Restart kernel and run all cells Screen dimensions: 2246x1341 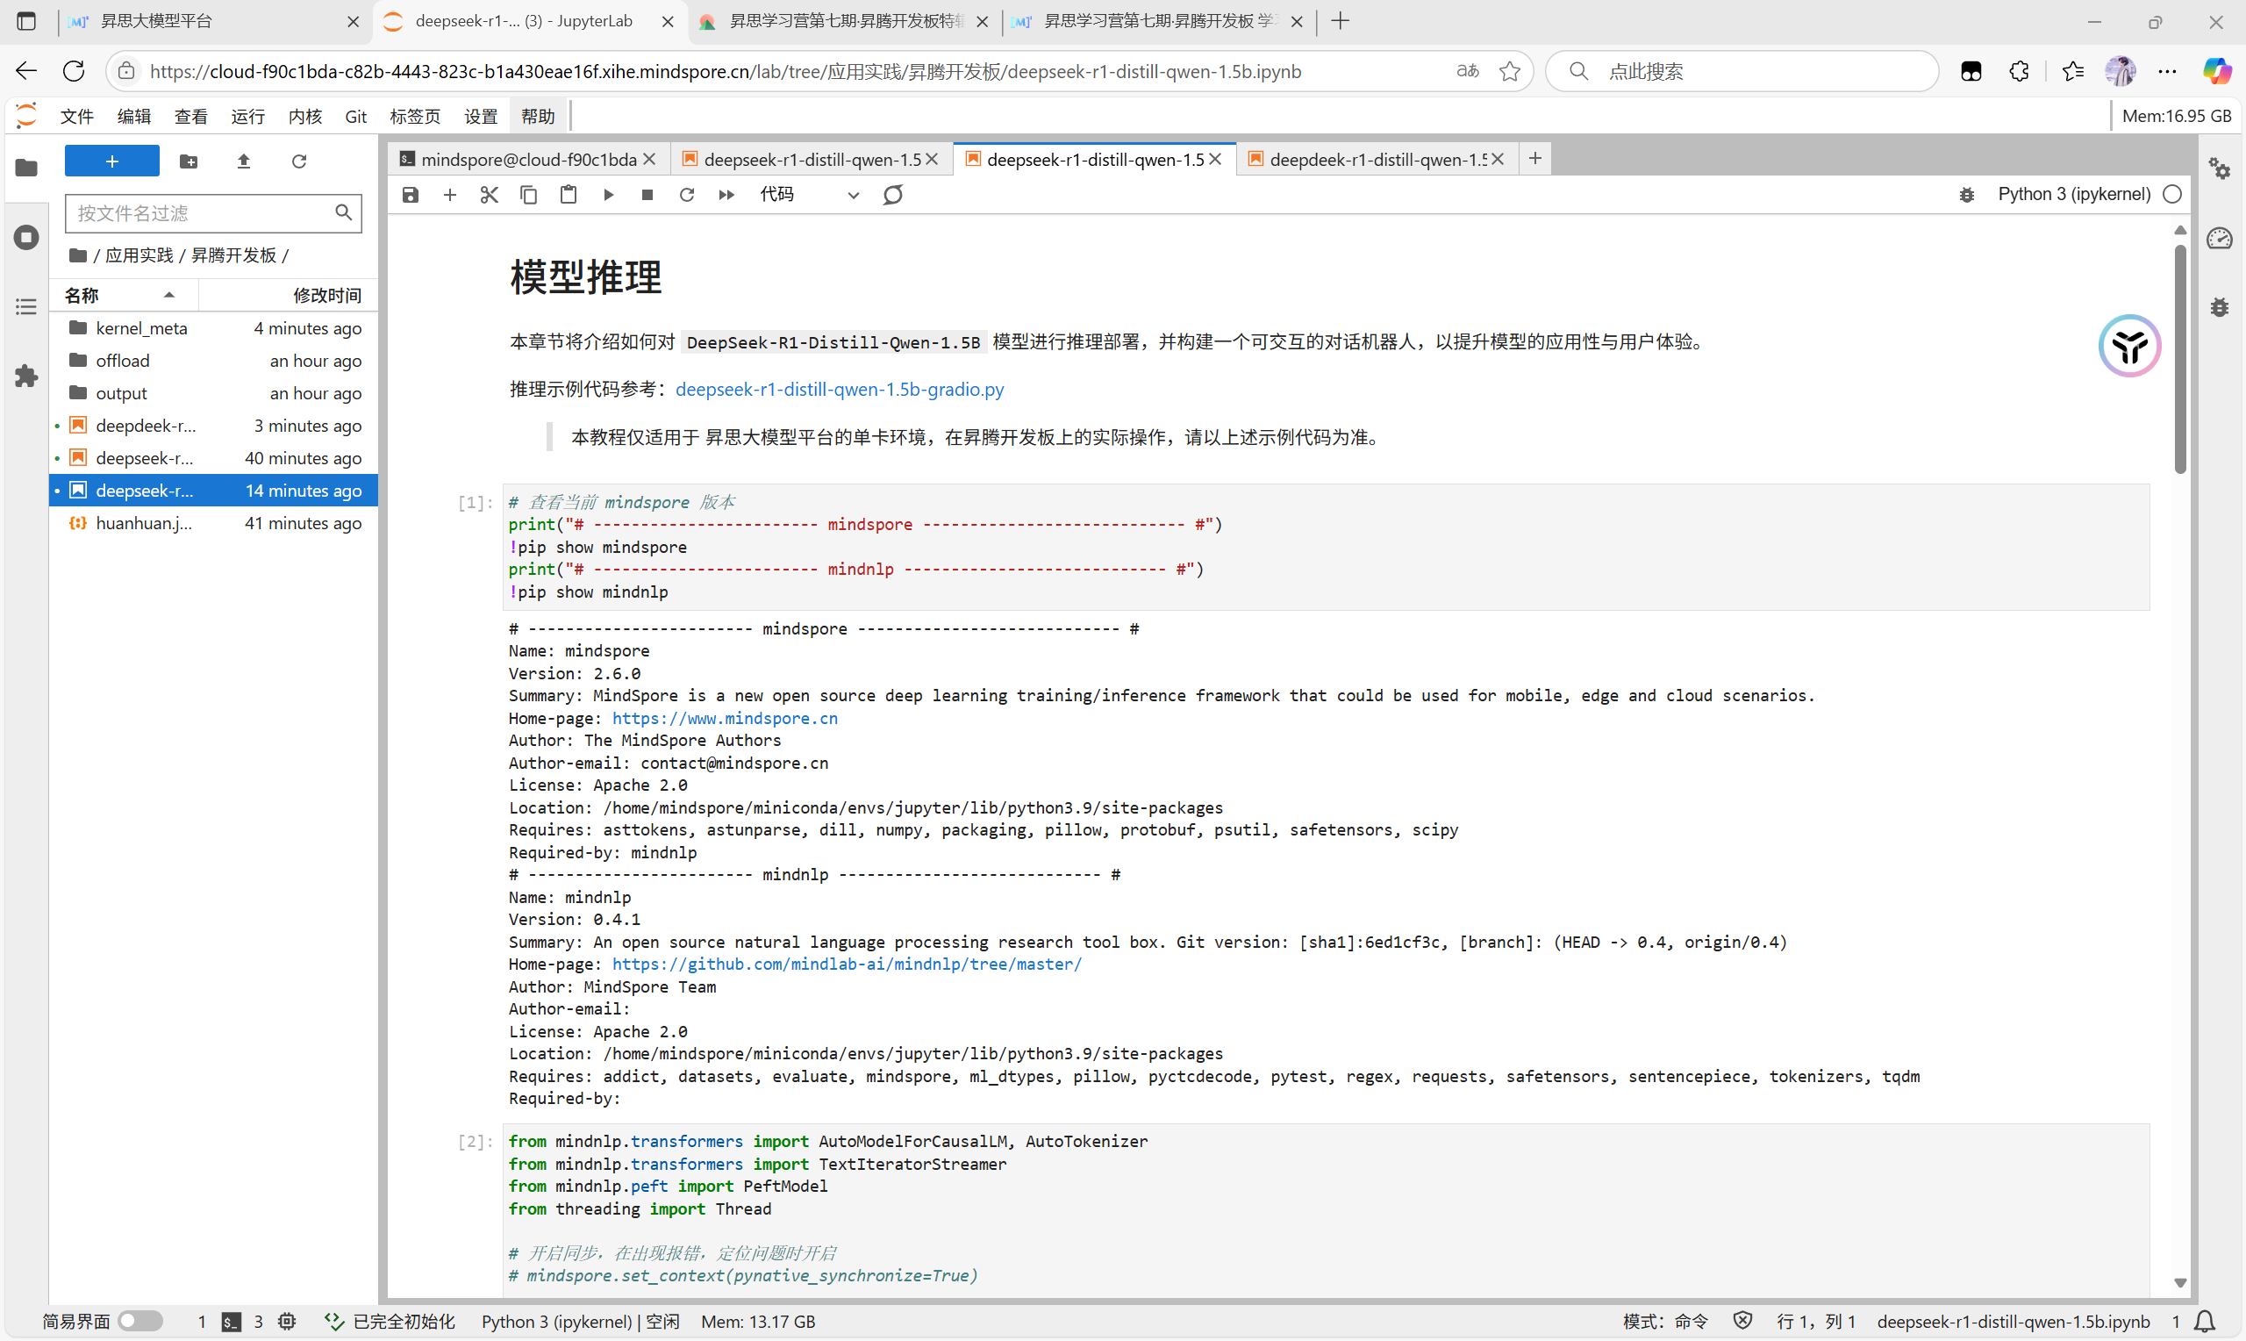click(x=726, y=195)
